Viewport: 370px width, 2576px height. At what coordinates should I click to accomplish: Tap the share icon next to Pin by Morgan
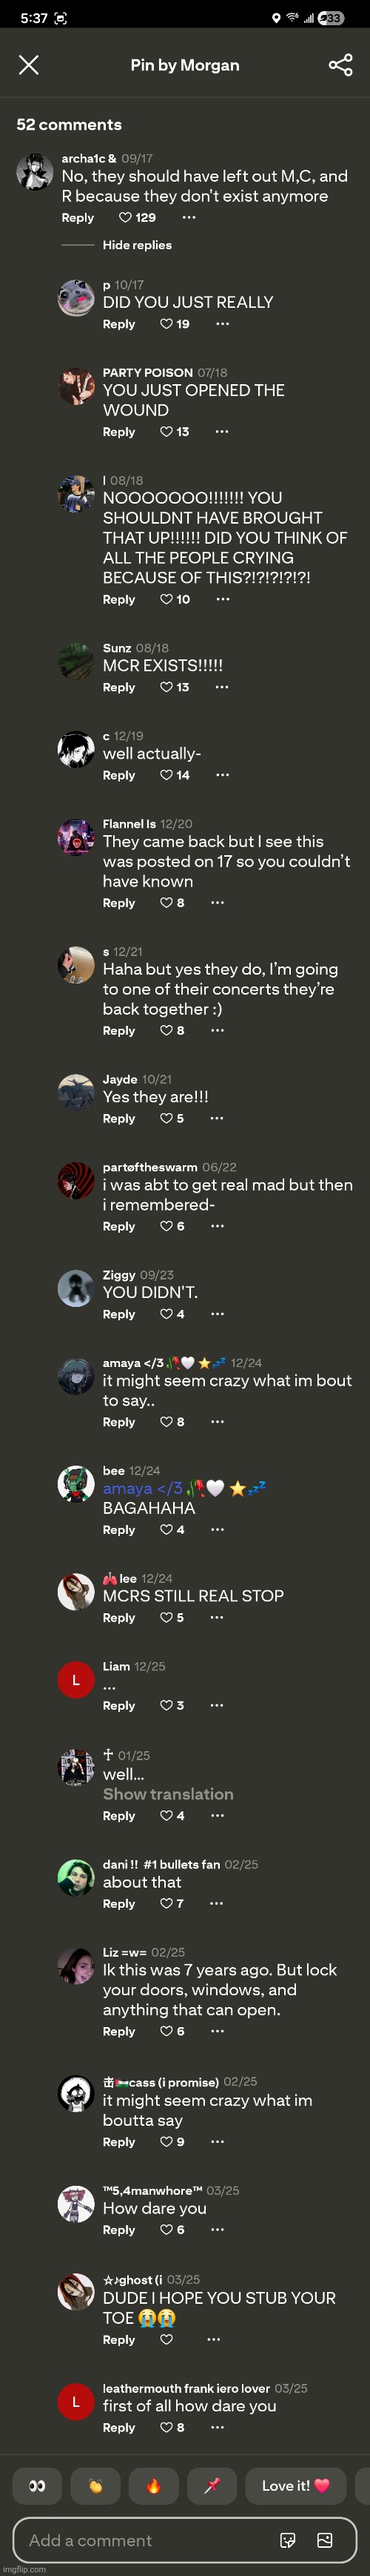point(340,65)
